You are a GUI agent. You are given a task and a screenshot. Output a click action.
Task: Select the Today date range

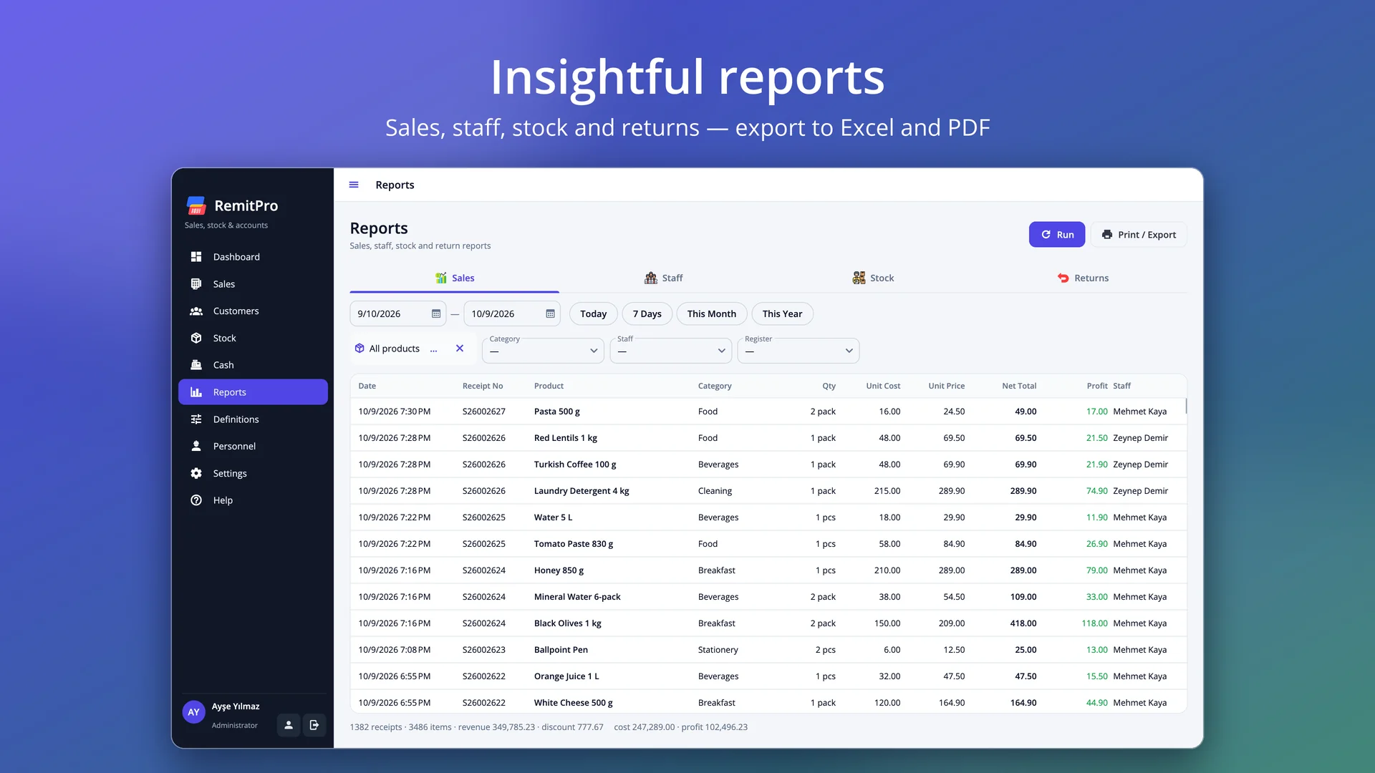[x=593, y=313]
